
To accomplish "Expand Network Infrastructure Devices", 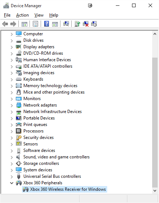I will (12, 112).
